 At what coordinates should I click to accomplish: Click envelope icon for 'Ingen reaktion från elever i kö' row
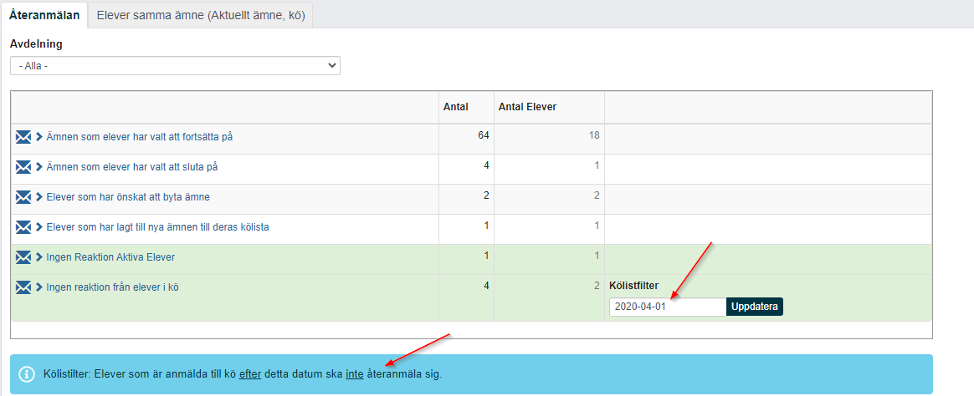(x=23, y=287)
